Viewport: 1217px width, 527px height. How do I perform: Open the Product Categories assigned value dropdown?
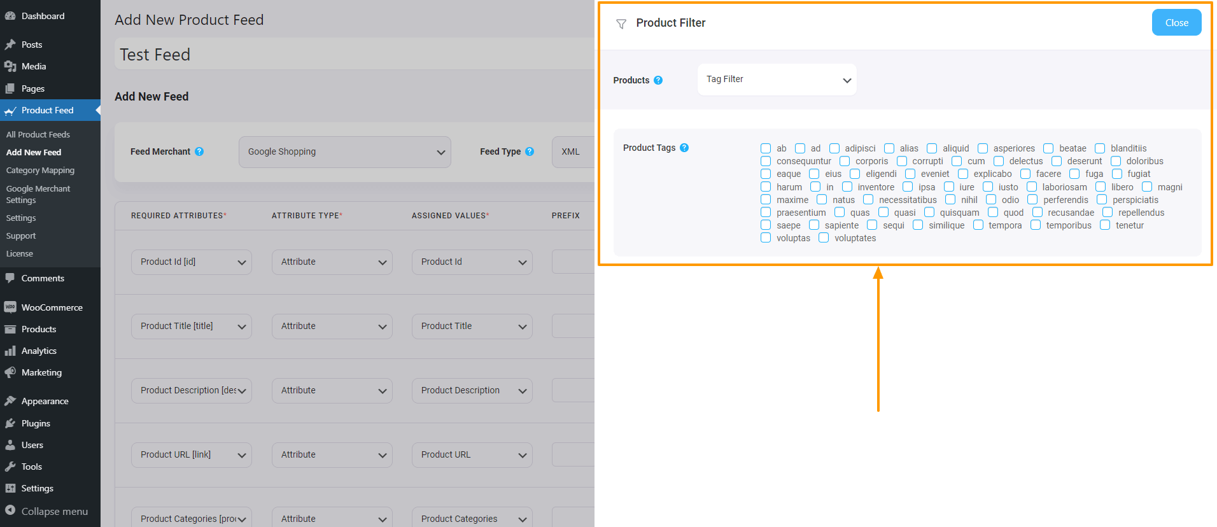pyautogui.click(x=472, y=517)
